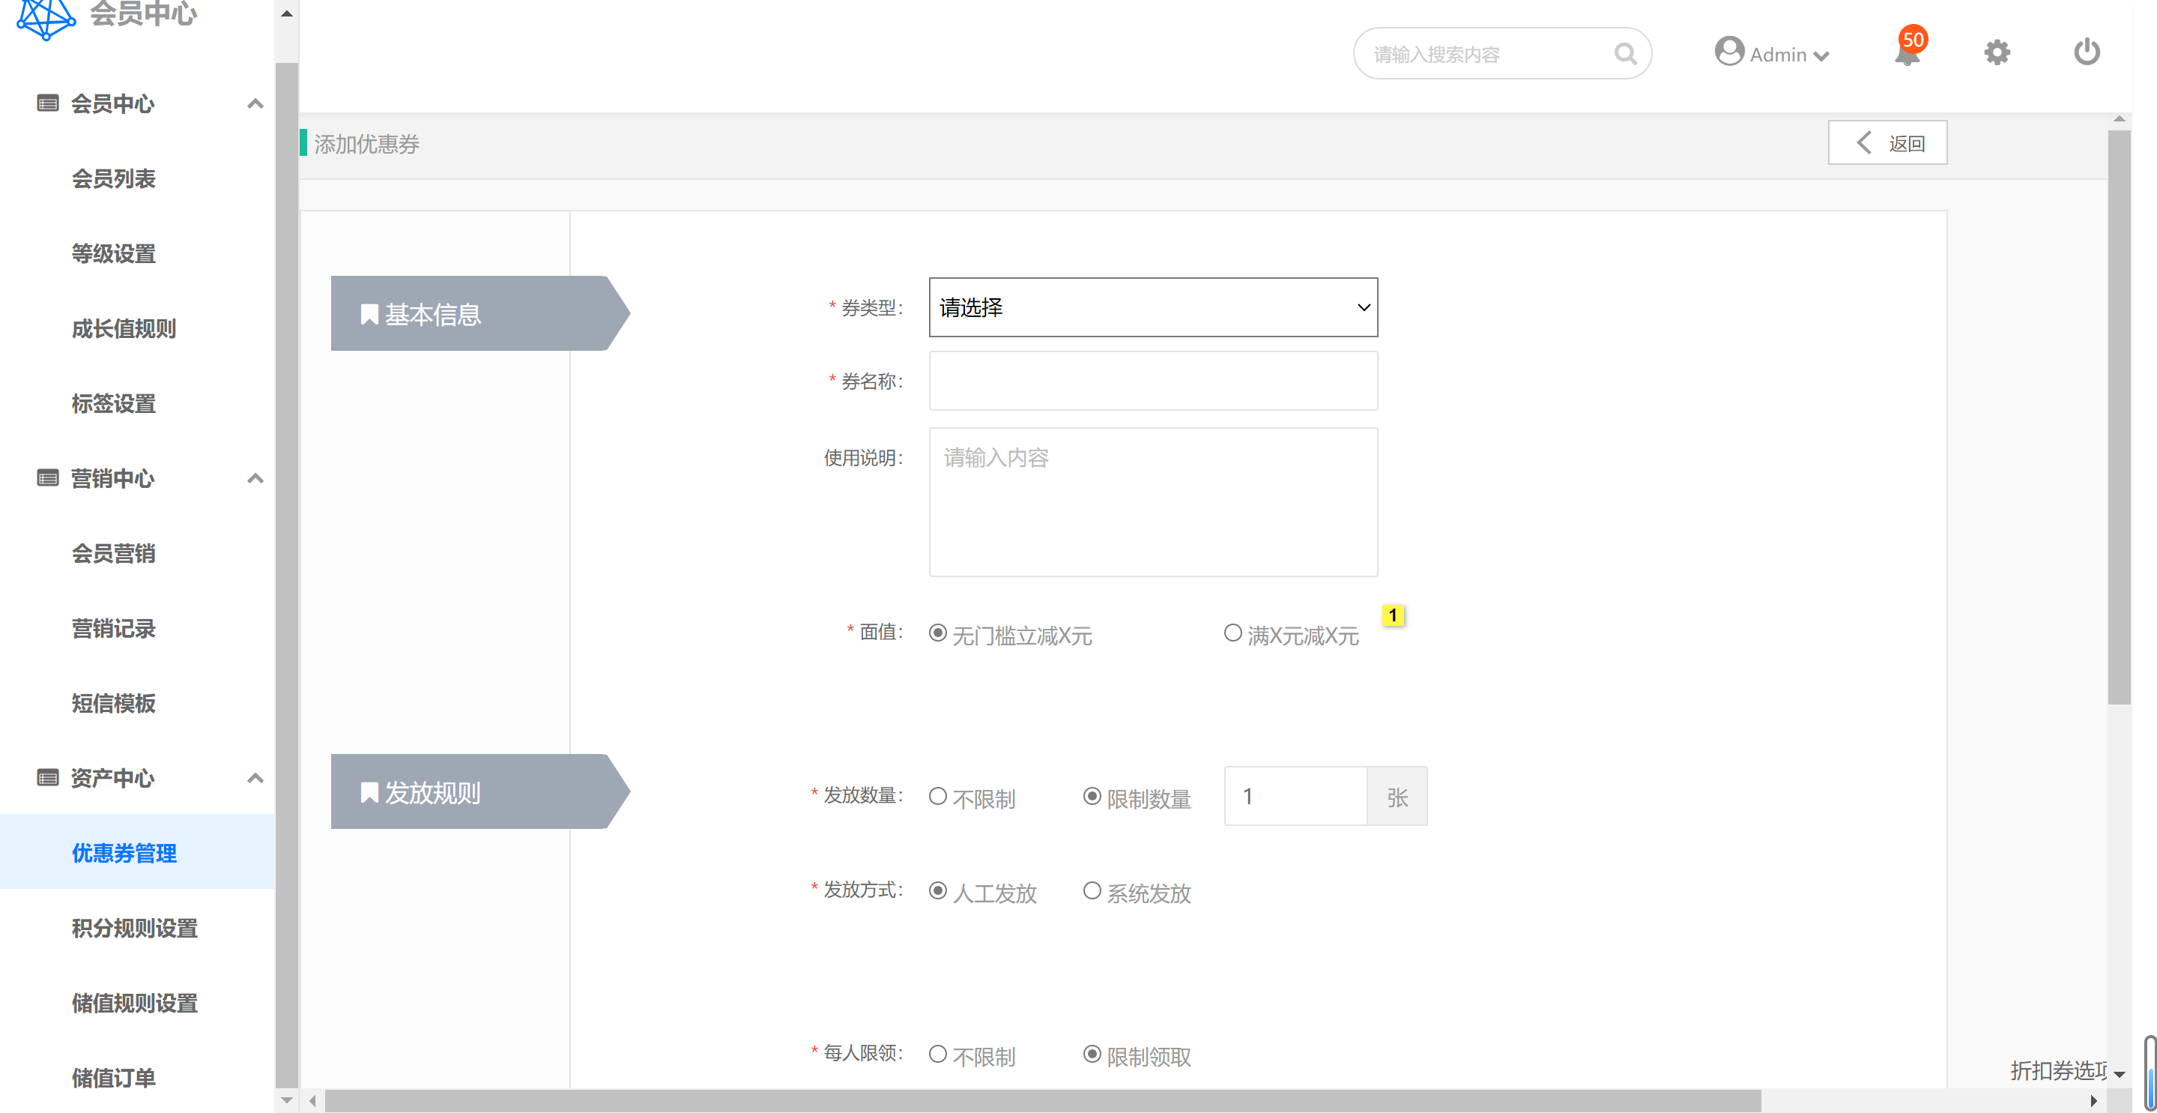Click the 资产中心 menu list icon
2157x1113 pixels.
(48, 778)
